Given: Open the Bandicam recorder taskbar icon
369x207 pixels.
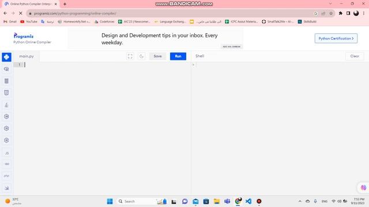Looking at the screenshot, I should click(x=259, y=201).
